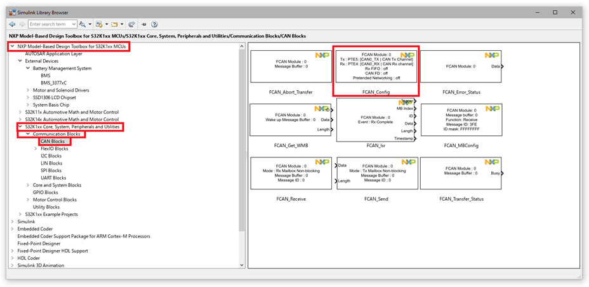Open the Help question mark icon
The image size is (589, 287).
pyautogui.click(x=154, y=24)
